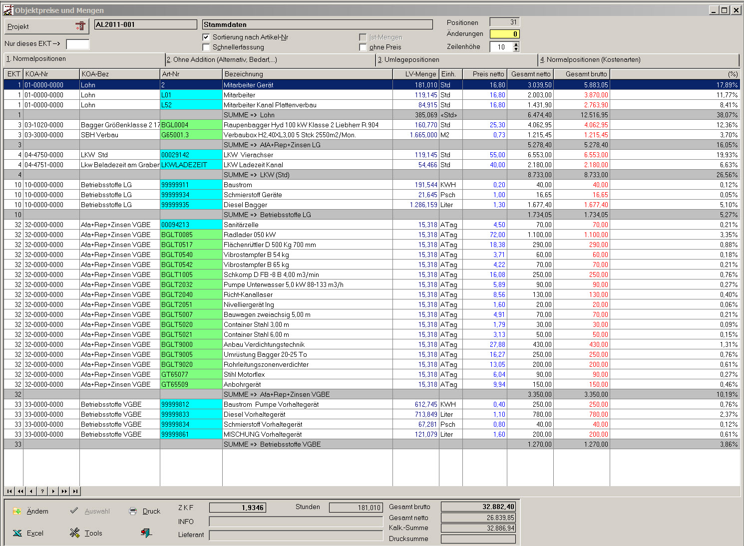Image resolution: width=744 pixels, height=546 pixels.
Task: Increase Zeilenhöhe with the up arrow
Action: click(x=516, y=44)
